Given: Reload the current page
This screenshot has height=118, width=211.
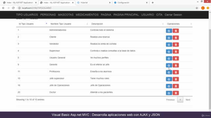Looking at the screenshot, I should (13, 8).
